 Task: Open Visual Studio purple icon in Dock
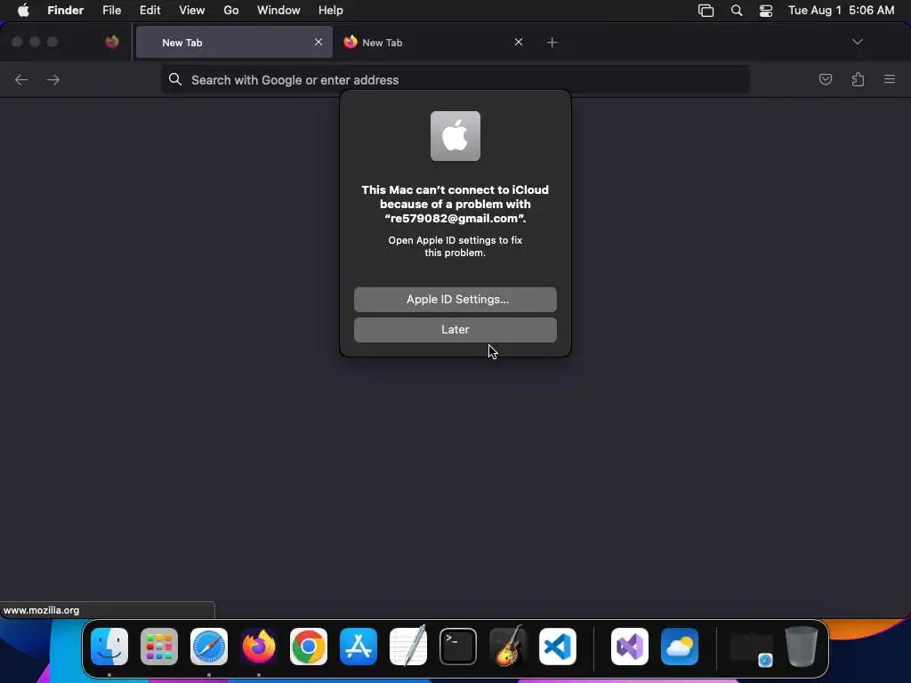630,647
